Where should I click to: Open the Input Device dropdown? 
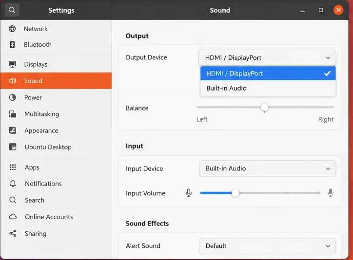pos(268,168)
